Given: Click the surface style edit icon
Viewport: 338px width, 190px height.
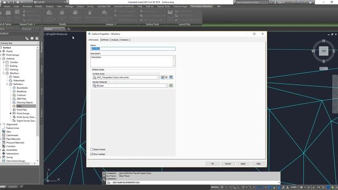Looking at the screenshot, I should point(163,78).
